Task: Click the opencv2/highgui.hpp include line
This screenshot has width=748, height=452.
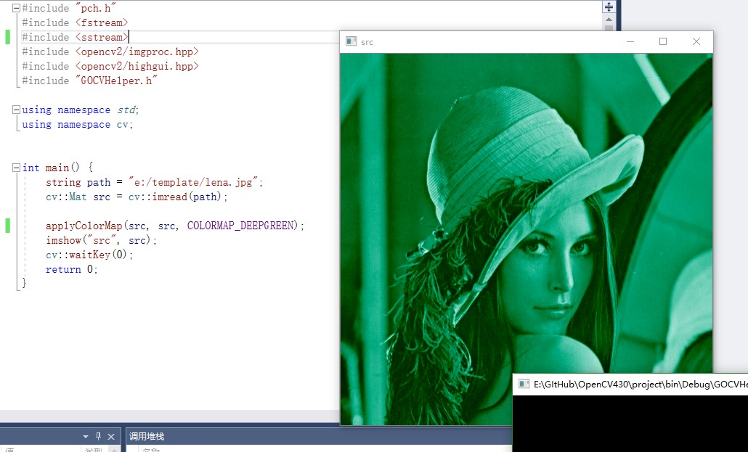Action: (x=110, y=66)
